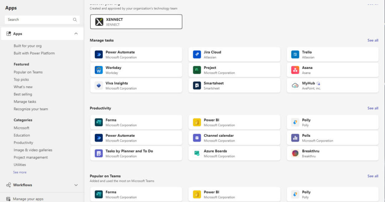The image size is (385, 202).
Task: Click the MyHub verified badge
Action: [x=318, y=84]
